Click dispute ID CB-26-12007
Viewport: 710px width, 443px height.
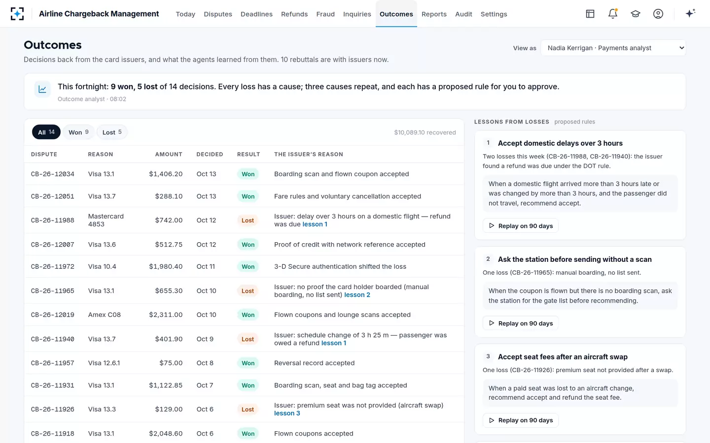53,245
